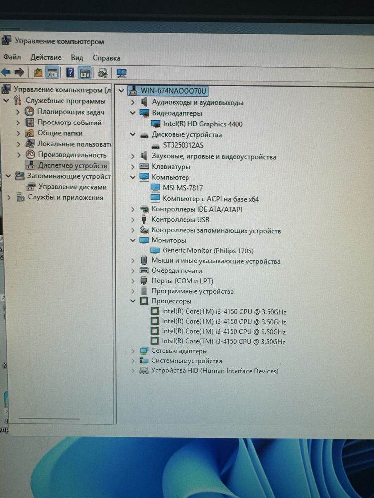Expand Звуковые, игровые и видеоустройства node
This screenshot has width=374, height=498.
(x=132, y=156)
